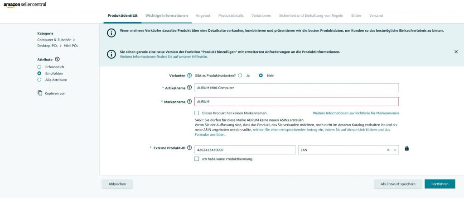The width and height of the screenshot is (464, 198).
Task: Click the Externe Produkt-ID number field
Action: pyautogui.click(x=245, y=150)
